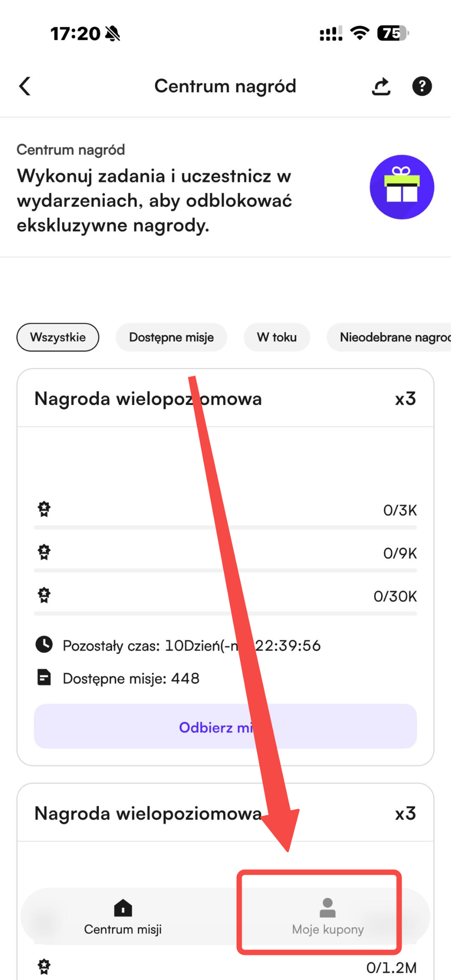Switch to the W toku filter
The height and width of the screenshot is (980, 451).
point(277,337)
